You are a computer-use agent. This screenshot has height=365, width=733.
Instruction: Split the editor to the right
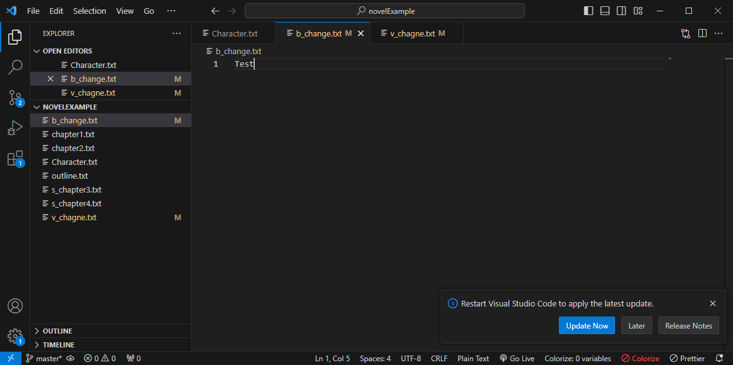[x=702, y=33]
